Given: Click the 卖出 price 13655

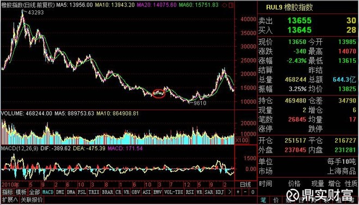Looking at the screenshot, I should (x=300, y=21).
